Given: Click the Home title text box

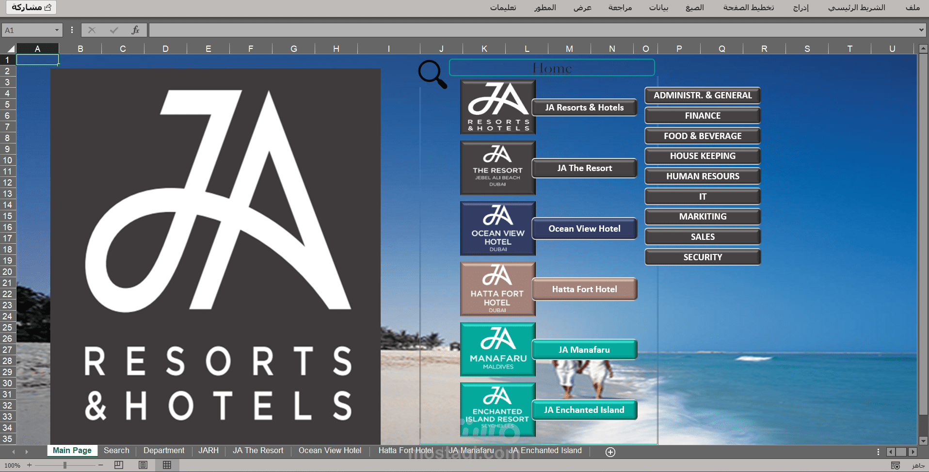Looking at the screenshot, I should point(552,68).
